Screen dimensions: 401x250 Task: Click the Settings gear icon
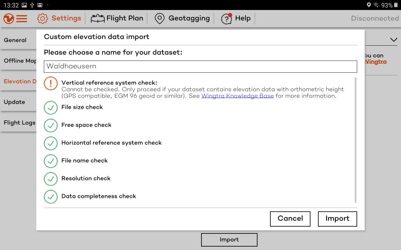(43, 19)
